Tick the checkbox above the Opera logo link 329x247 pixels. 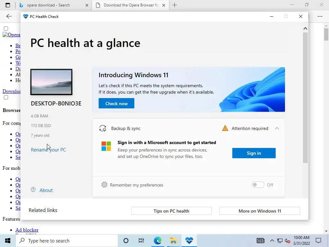click(6, 28)
